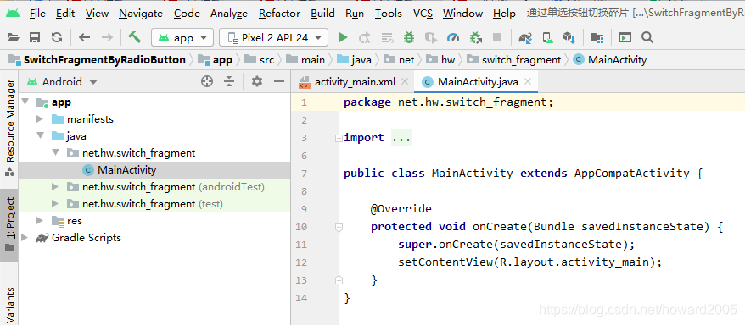Fold the onCreate method at line 10

[339, 227]
